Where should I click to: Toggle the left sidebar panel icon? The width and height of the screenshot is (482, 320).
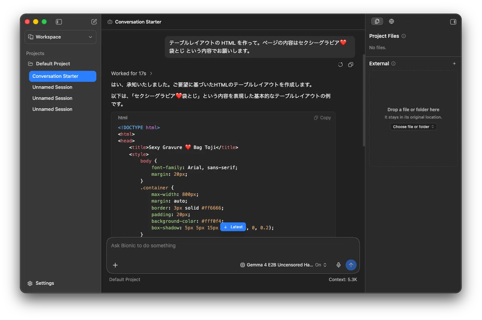pos(59,22)
